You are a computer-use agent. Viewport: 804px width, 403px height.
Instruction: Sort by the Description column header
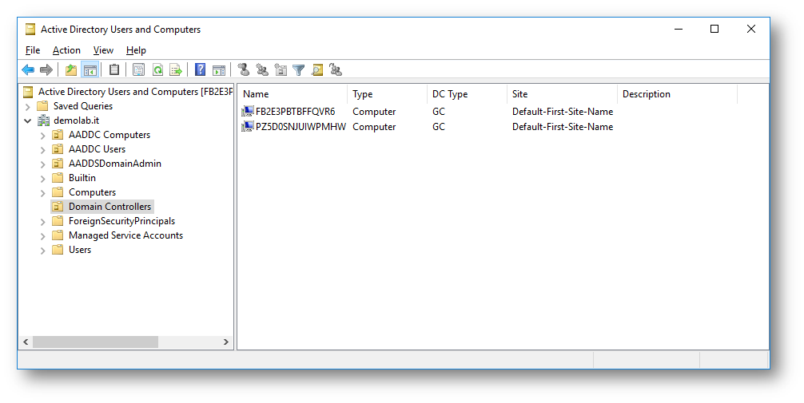point(678,94)
